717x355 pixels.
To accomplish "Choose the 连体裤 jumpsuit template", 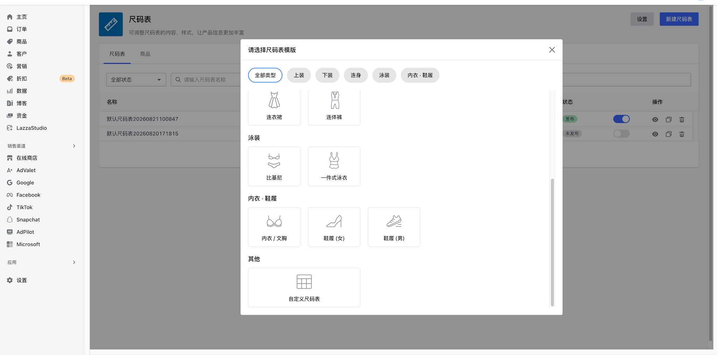I will (x=334, y=107).
